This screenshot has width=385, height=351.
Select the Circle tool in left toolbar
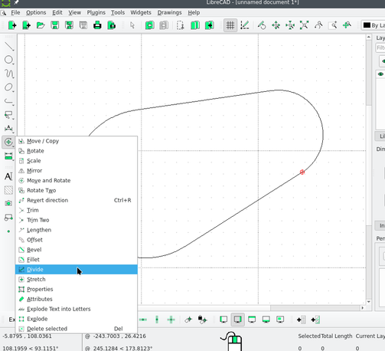(x=9, y=60)
